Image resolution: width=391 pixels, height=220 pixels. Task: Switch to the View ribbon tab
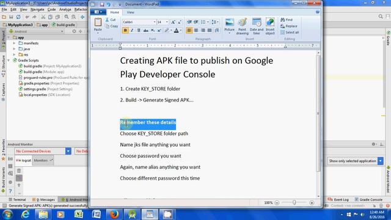point(130,12)
